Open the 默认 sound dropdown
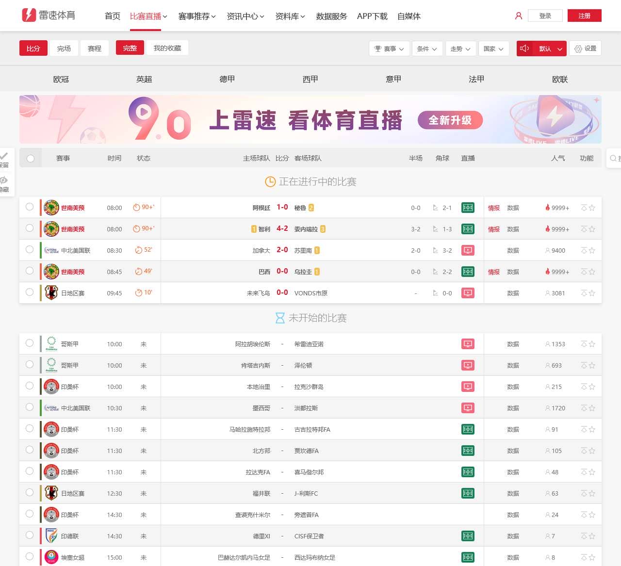 [x=551, y=49]
